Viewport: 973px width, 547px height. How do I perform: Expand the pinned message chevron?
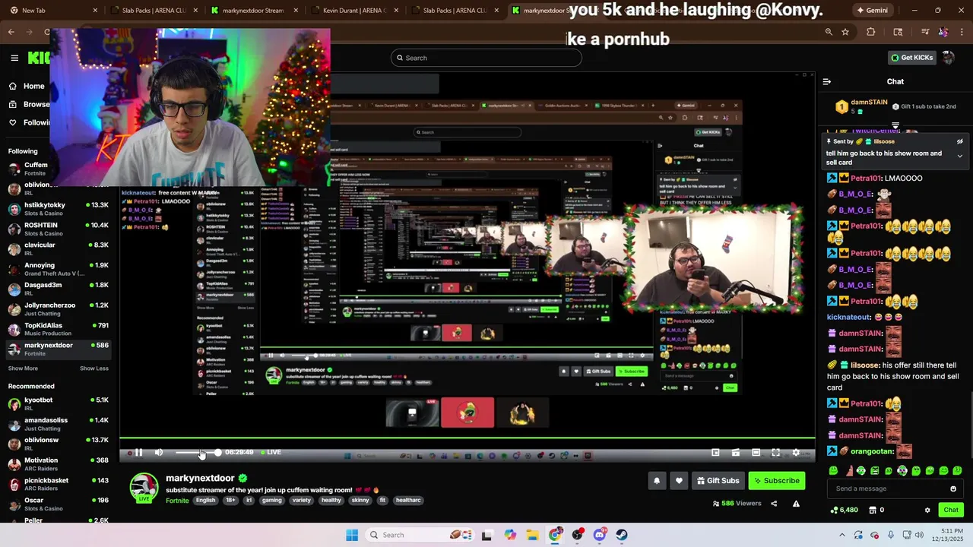pyautogui.click(x=959, y=157)
